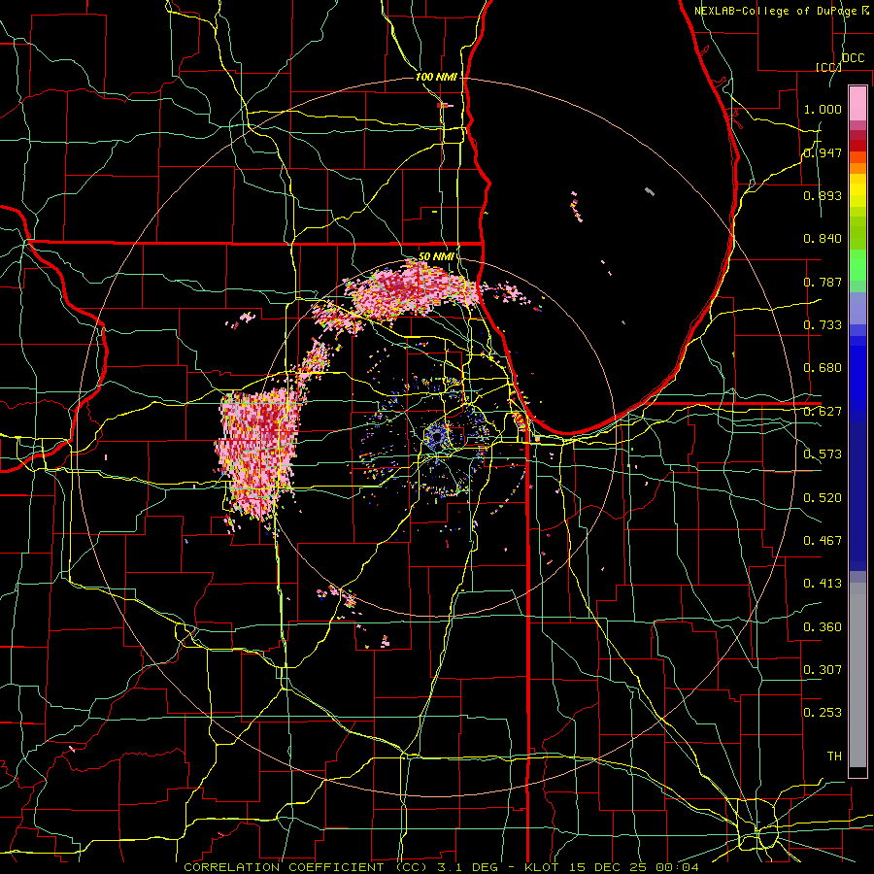Image resolution: width=874 pixels, height=874 pixels.
Task: Click the pink echo band under the 50 NMI label
Action: [x=412, y=289]
